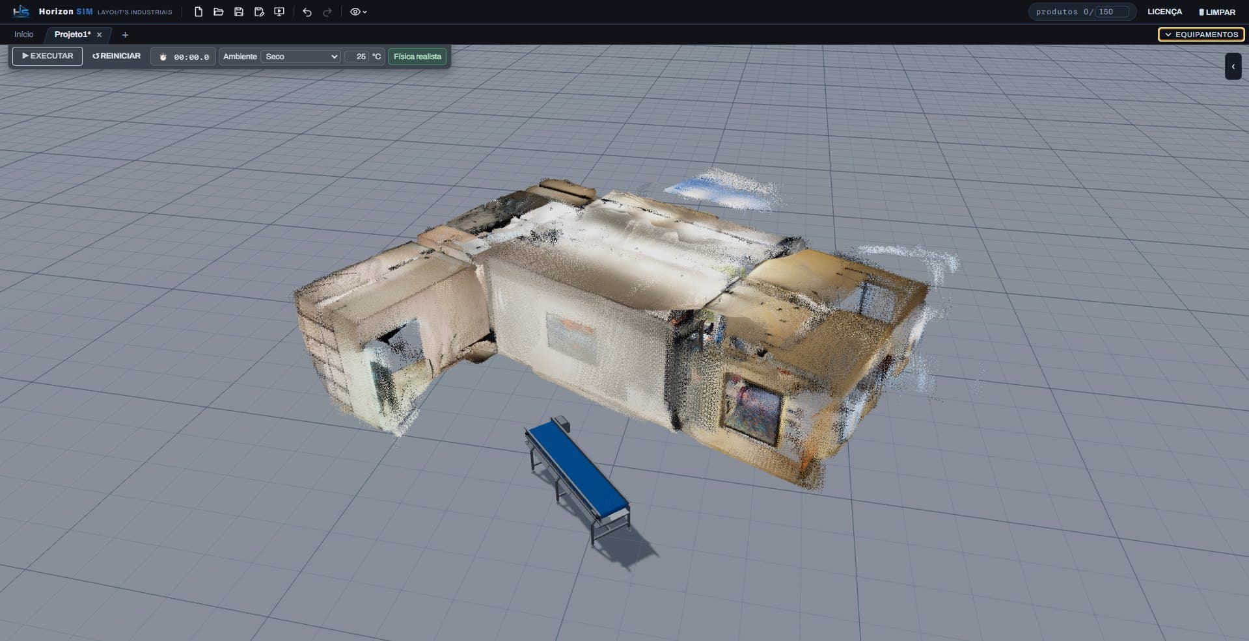Open the eye visibility options dropdown
The width and height of the screenshot is (1249, 641).
tap(358, 12)
